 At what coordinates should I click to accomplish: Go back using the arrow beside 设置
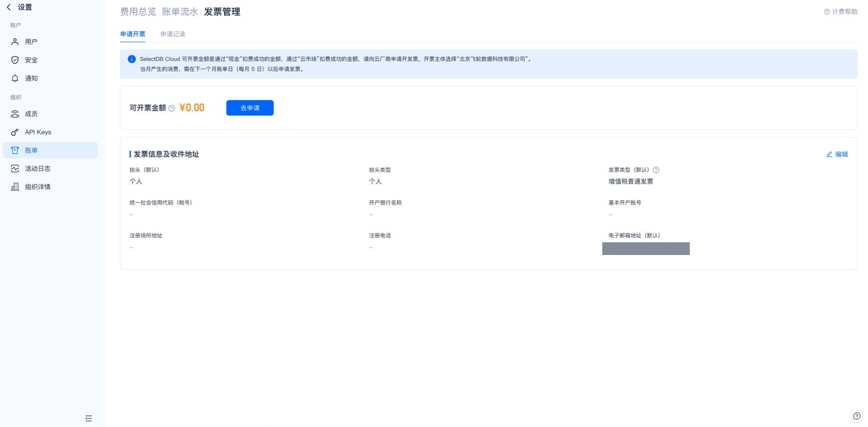coord(8,7)
